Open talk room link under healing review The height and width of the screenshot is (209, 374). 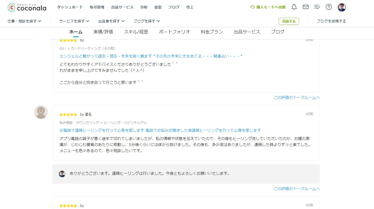[297, 189]
